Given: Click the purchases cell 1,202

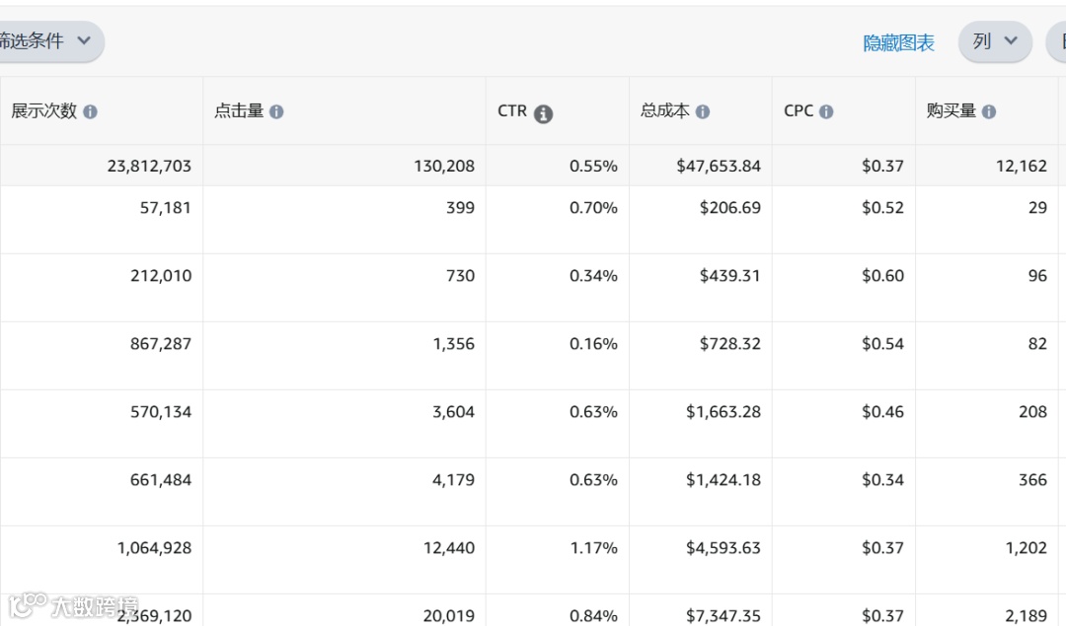Looking at the screenshot, I should tap(1027, 548).
